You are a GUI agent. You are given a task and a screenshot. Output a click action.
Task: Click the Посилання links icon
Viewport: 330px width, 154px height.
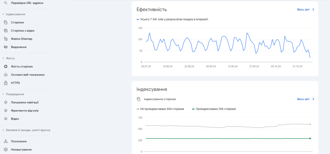tap(5, 141)
